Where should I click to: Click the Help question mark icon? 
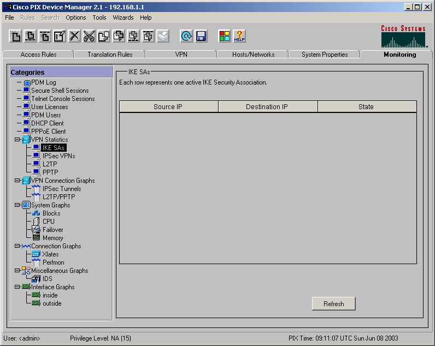pyautogui.click(x=239, y=36)
